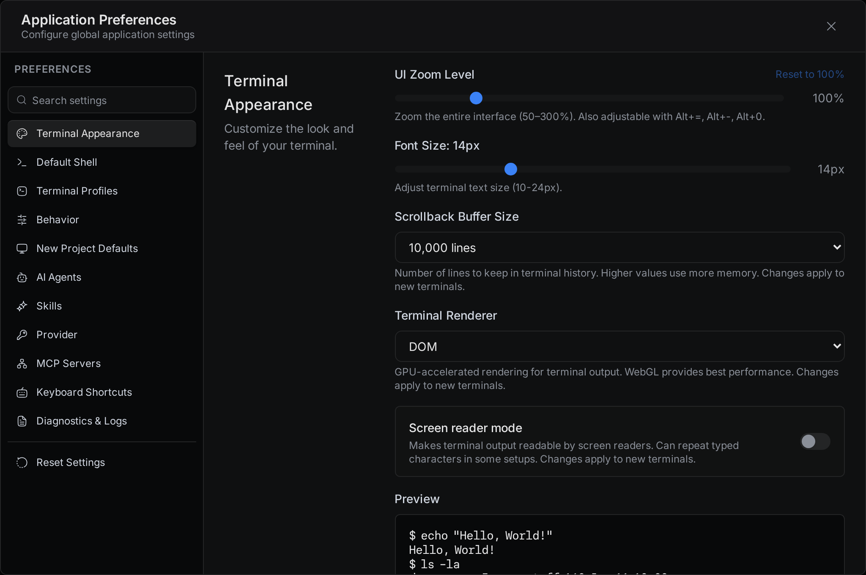866x575 pixels.
Task: Click the echo "Hello, World!" preview line
Action: coord(481,536)
